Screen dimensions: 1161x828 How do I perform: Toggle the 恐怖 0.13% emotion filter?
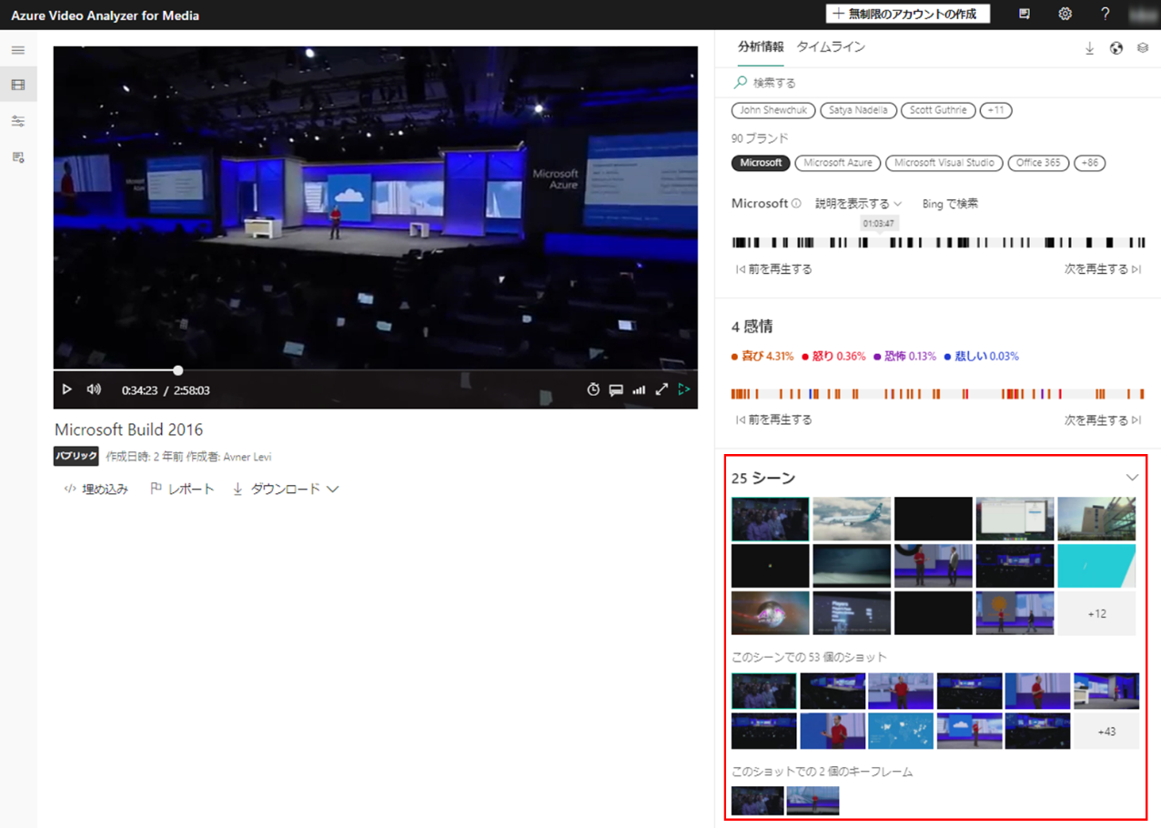click(904, 357)
